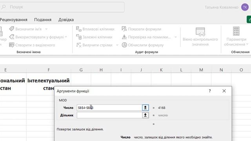Screen dimensions: 251x141
Task: Click Впливові клітинки button
Action: 95,29
